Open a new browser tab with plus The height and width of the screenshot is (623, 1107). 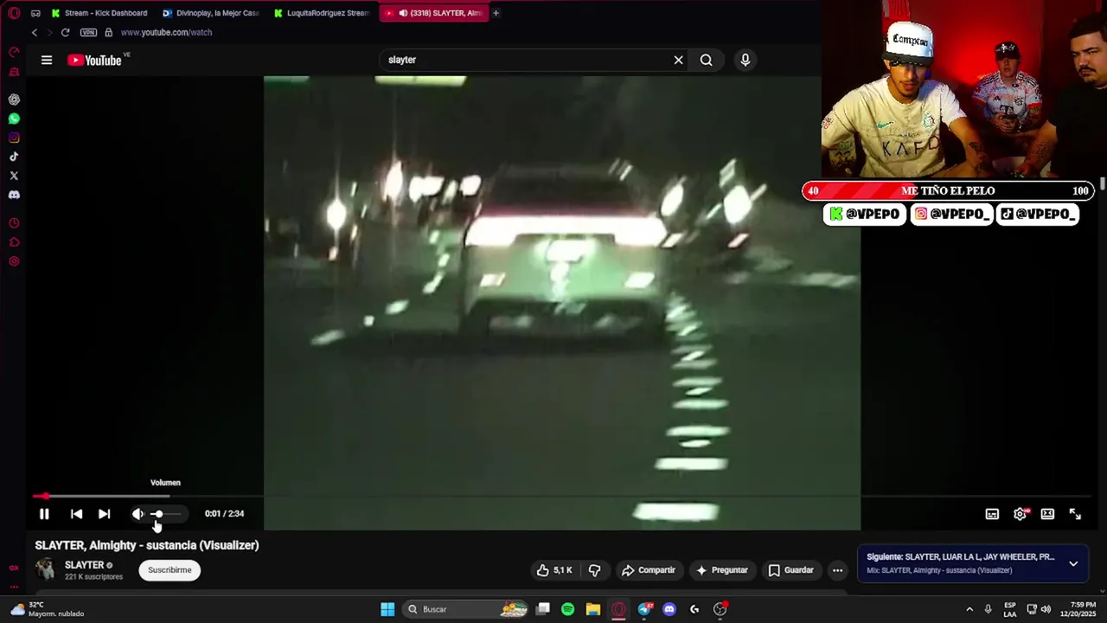pyautogui.click(x=496, y=13)
